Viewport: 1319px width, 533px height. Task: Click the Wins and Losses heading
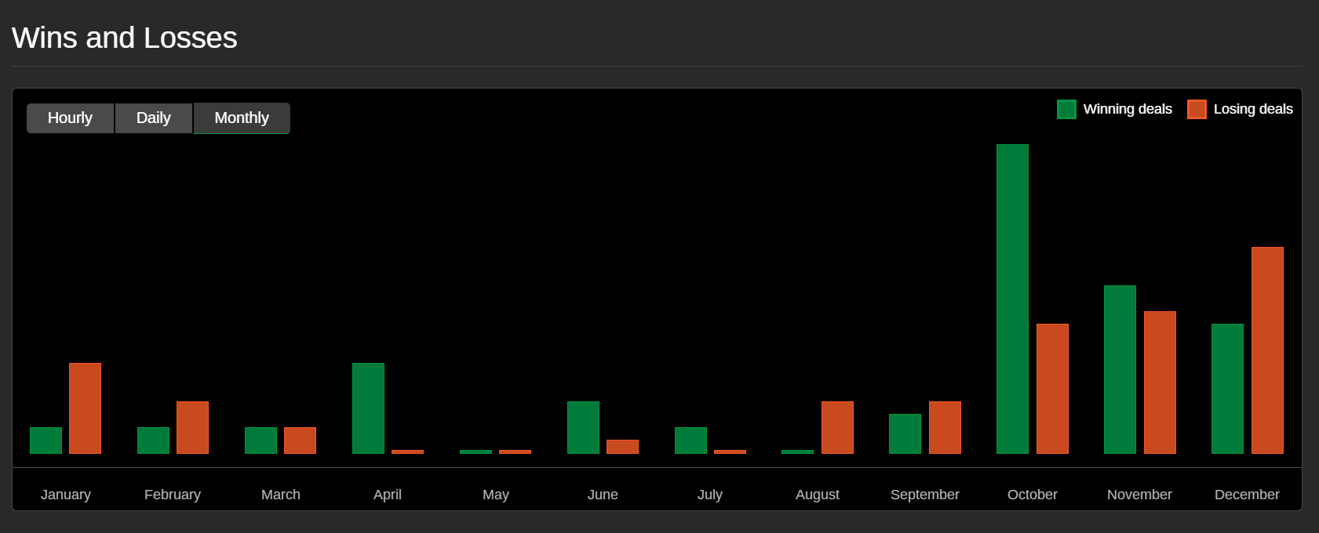tap(125, 38)
